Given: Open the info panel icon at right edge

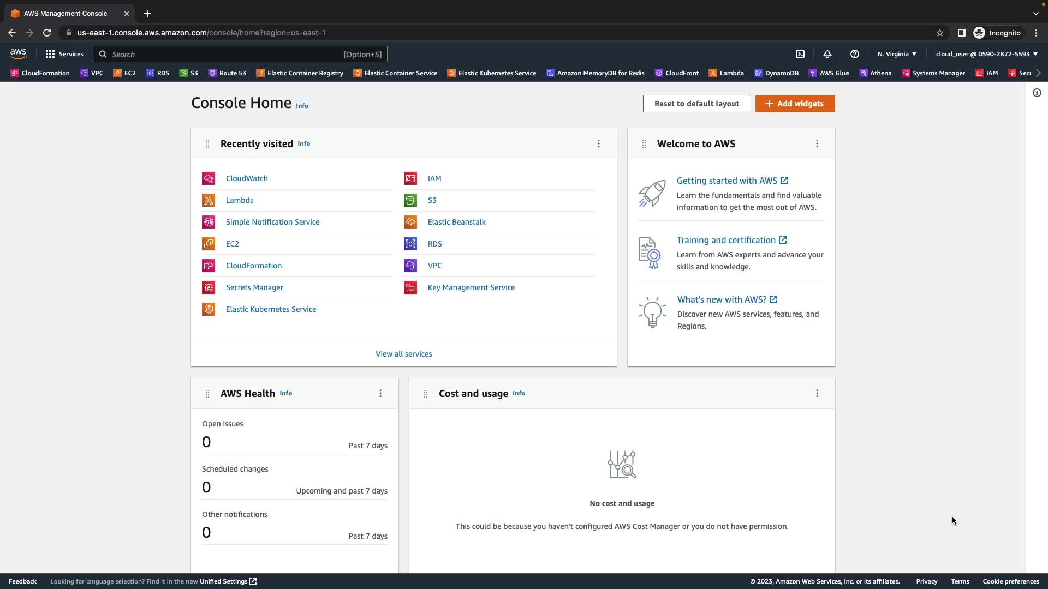Looking at the screenshot, I should [x=1037, y=93].
